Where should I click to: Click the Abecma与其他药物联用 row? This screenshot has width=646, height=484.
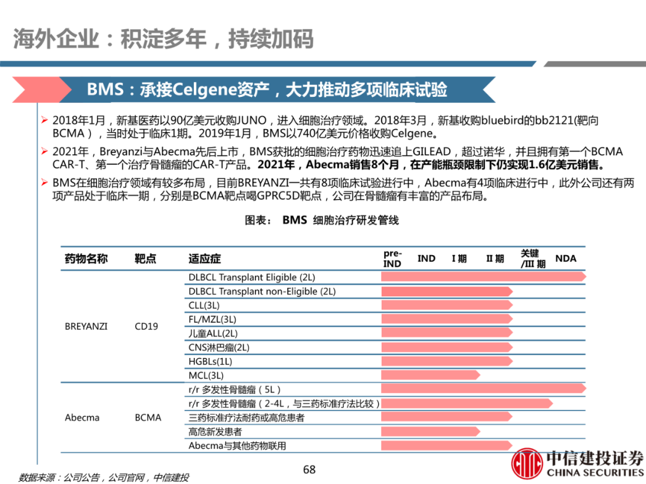(385, 446)
